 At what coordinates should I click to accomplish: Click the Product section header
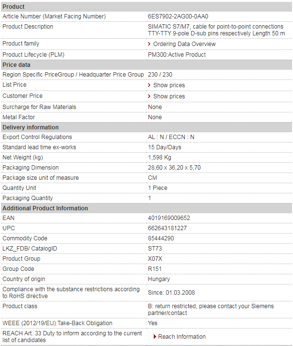[x=146, y=7]
